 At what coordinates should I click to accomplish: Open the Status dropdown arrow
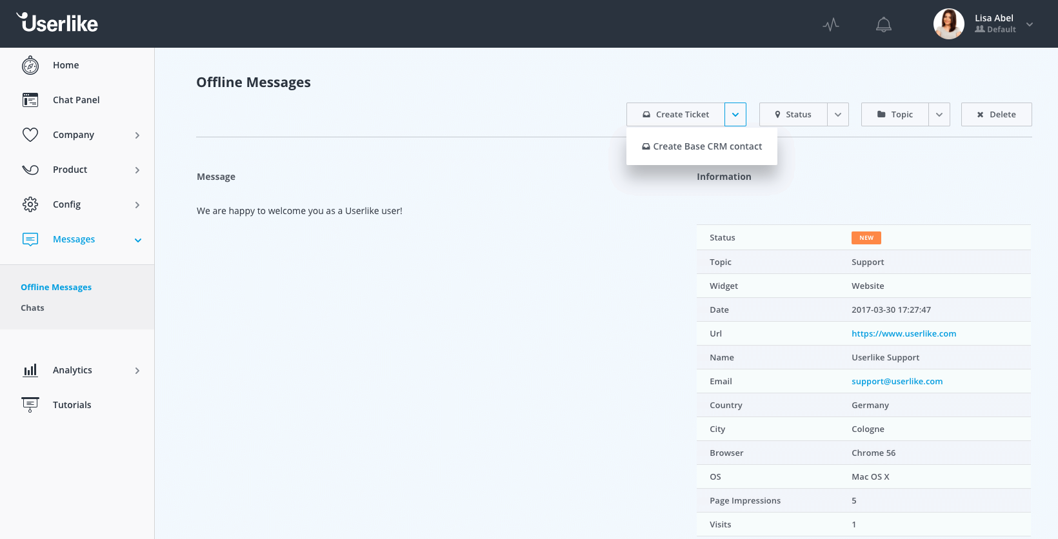pos(838,114)
